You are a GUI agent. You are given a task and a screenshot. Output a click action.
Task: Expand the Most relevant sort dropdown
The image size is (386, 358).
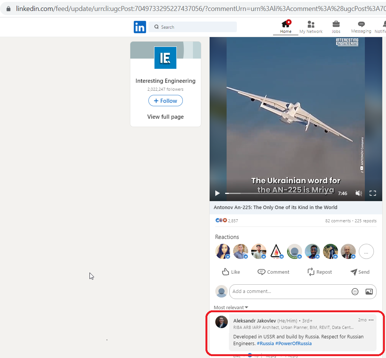click(231, 307)
